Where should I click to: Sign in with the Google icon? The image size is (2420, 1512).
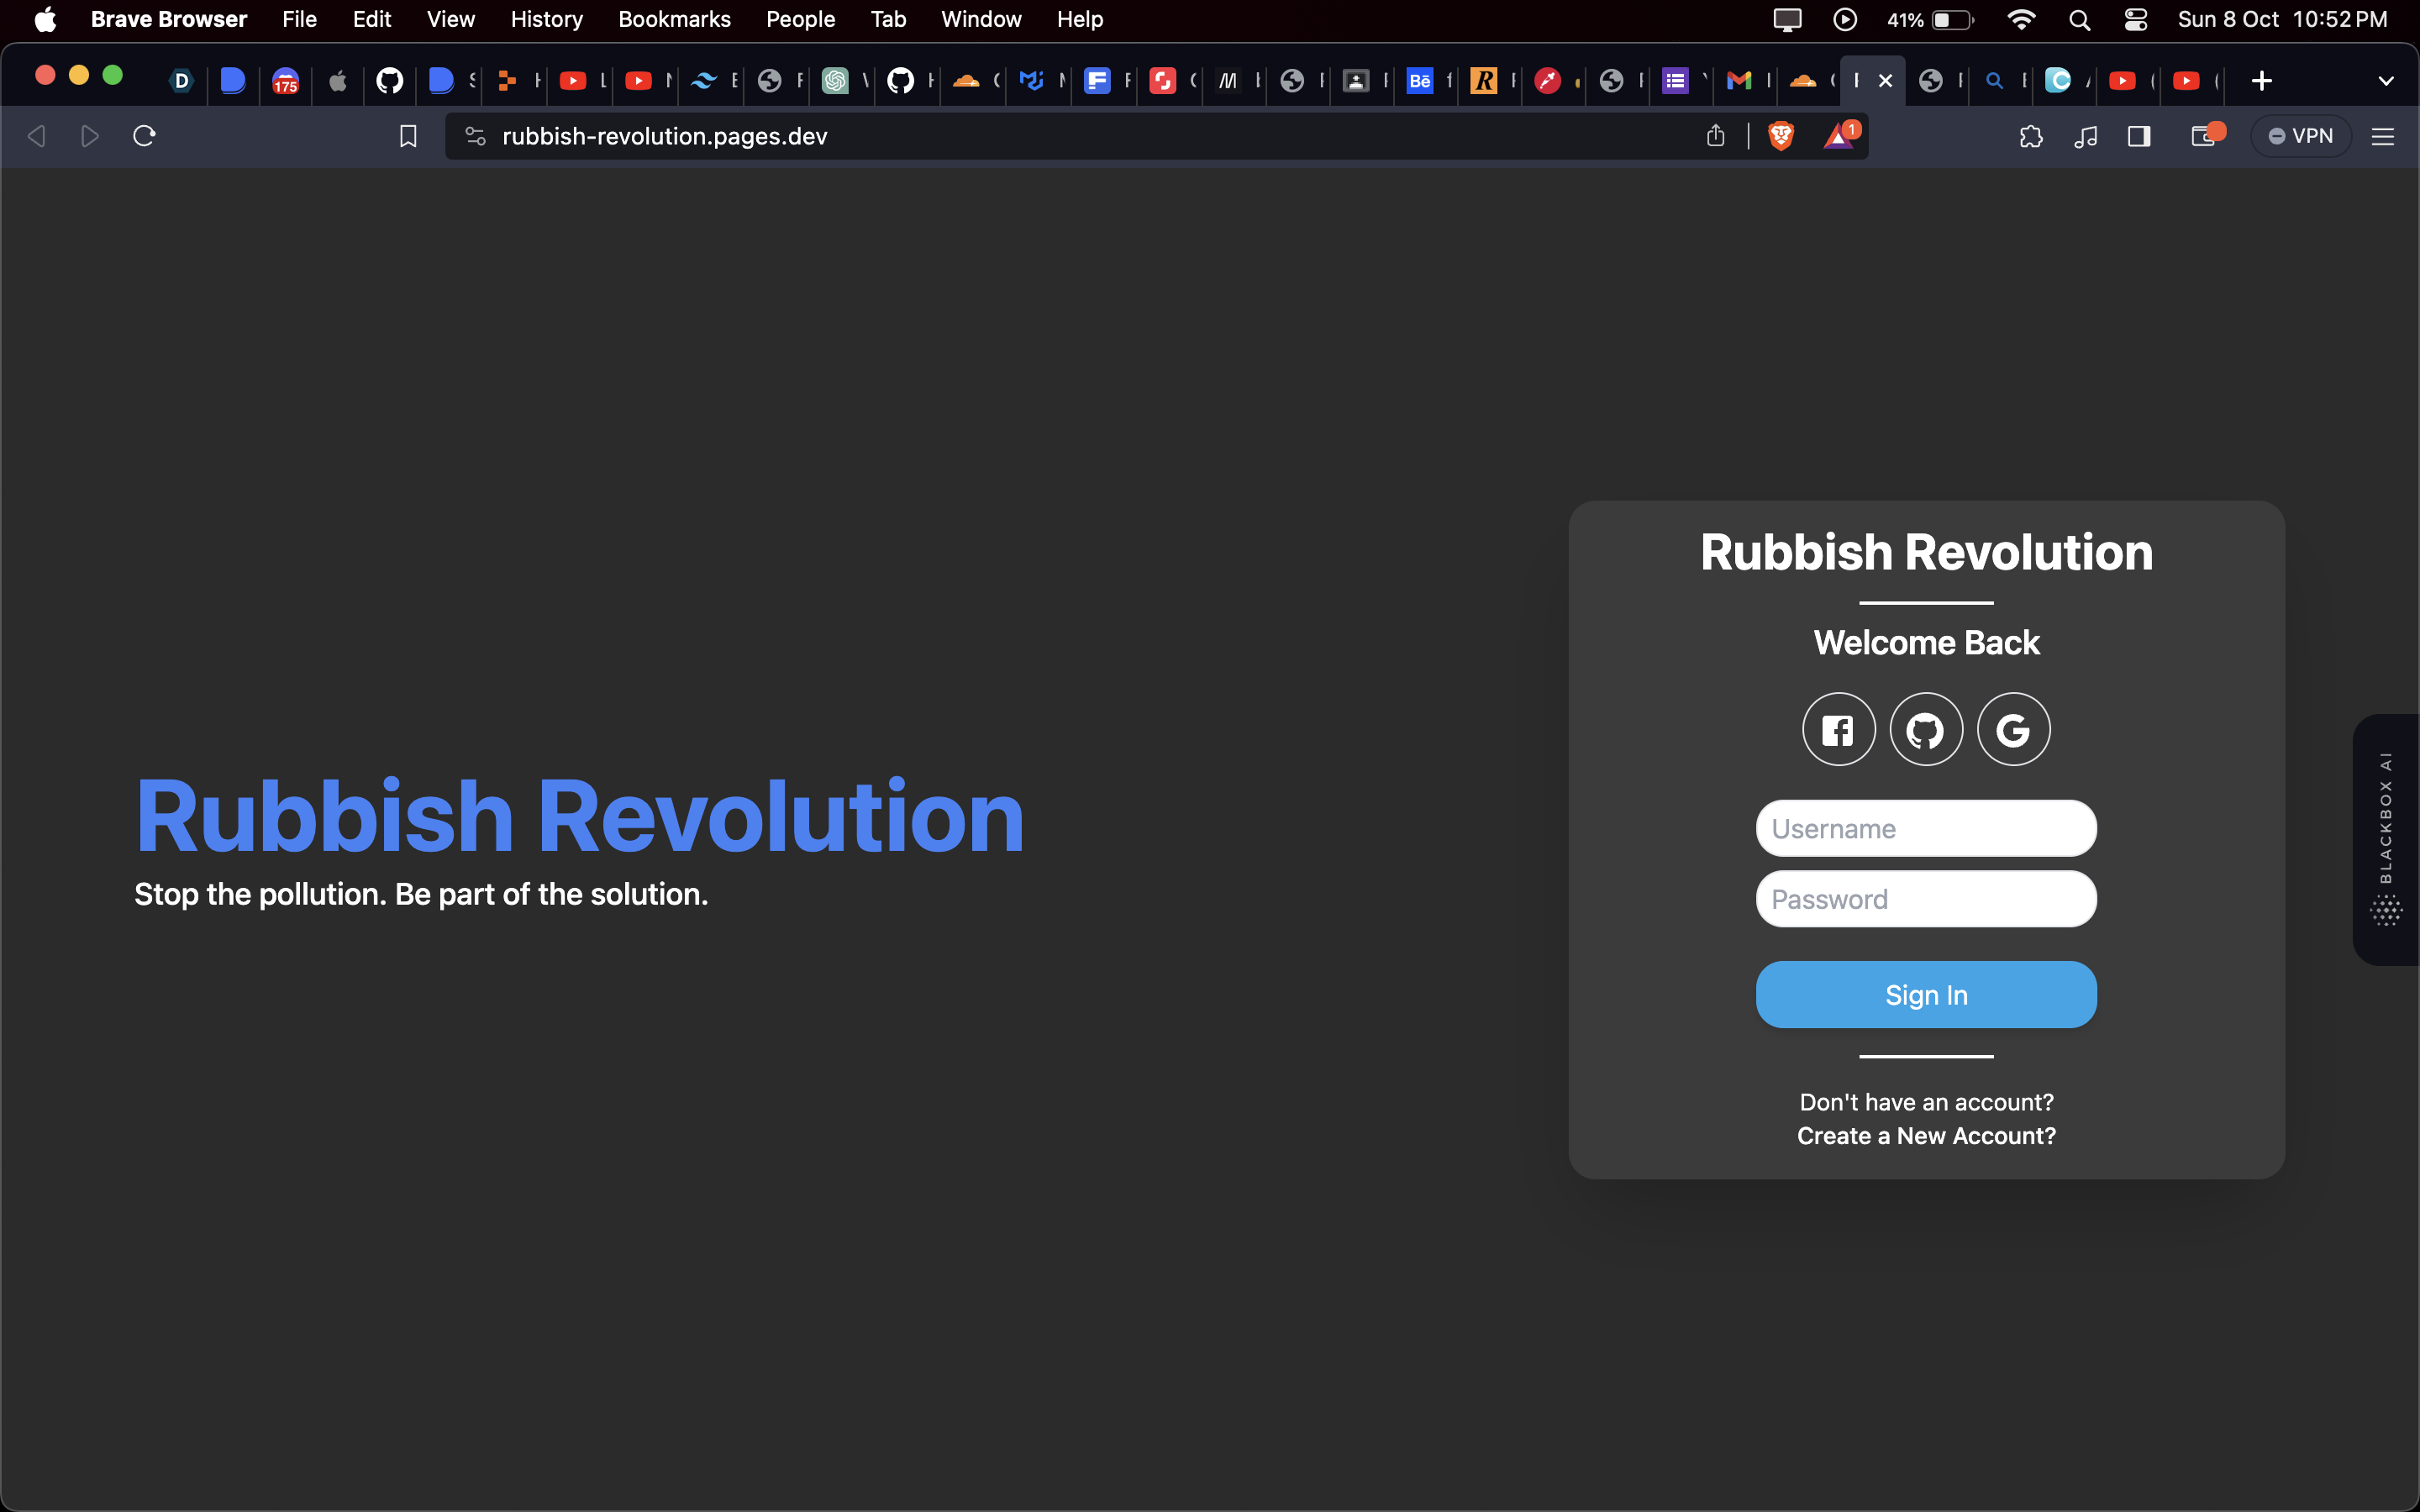tap(2013, 729)
